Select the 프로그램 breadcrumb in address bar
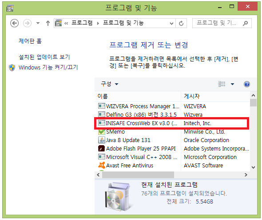Image resolution: width=262 pixels, height=220 pixels. [82, 23]
